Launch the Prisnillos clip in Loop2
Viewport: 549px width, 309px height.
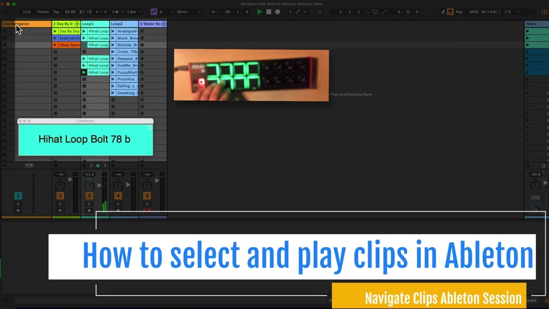pyautogui.click(x=113, y=79)
